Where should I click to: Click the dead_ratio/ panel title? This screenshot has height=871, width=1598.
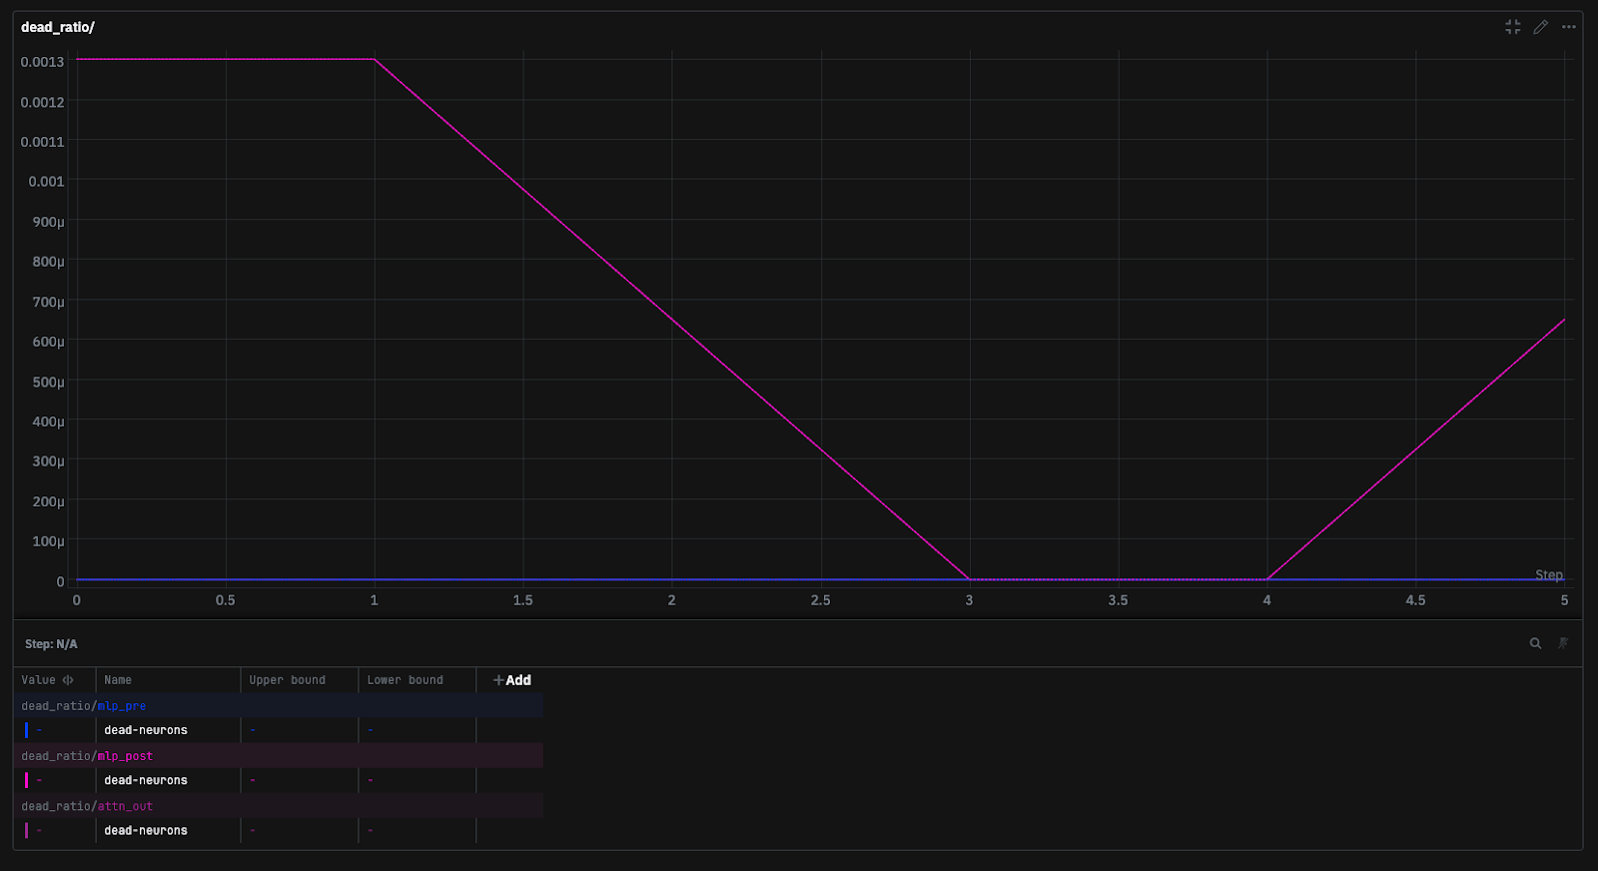58,27
